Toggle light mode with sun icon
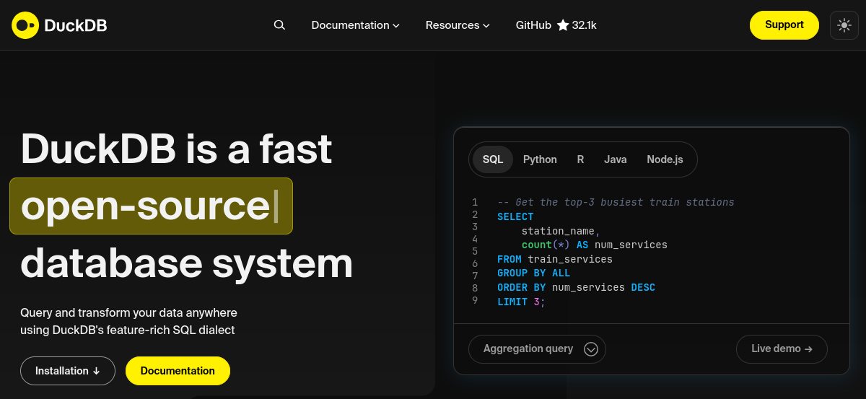866x399 pixels. pyautogui.click(x=844, y=25)
